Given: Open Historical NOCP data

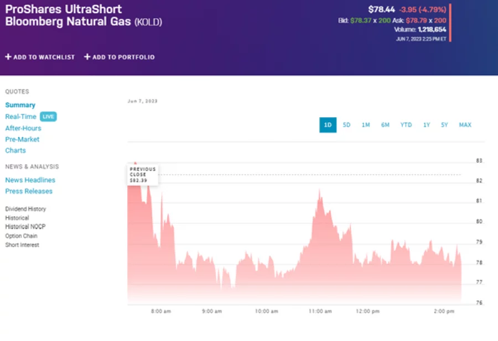Looking at the screenshot, I should pyautogui.click(x=25, y=227).
